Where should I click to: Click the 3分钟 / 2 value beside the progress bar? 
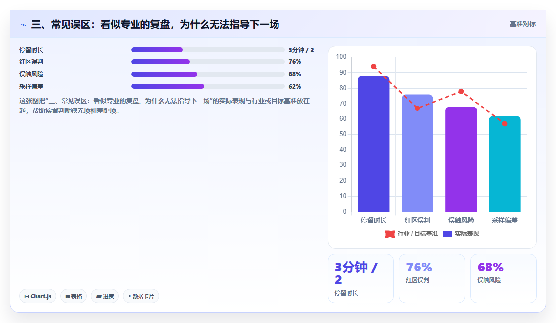point(301,50)
